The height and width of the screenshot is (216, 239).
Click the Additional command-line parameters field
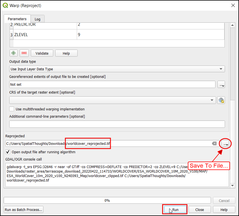[117, 124]
